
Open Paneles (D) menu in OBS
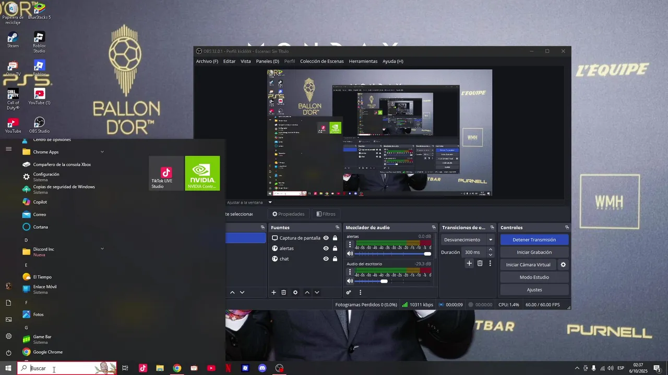pyautogui.click(x=267, y=61)
